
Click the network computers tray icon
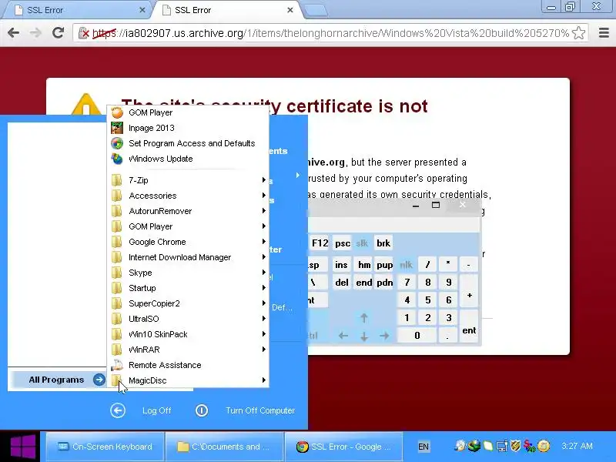point(502,446)
